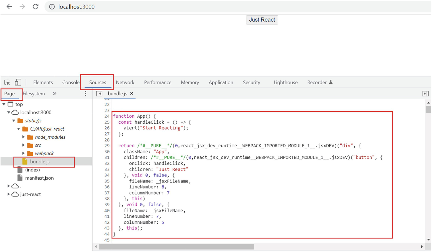The width and height of the screenshot is (432, 252).
Task: Expand the node_modules folder
Action: 24,137
